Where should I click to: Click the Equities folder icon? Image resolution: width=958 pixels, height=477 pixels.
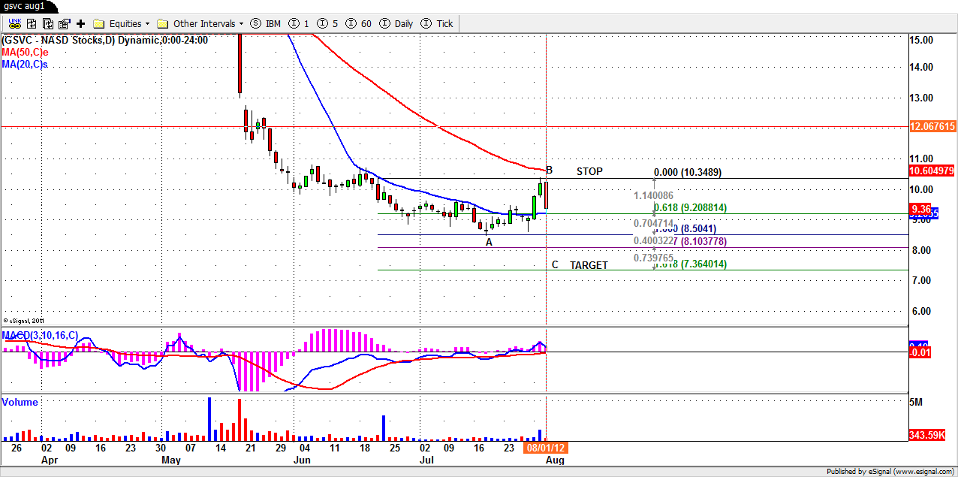pos(99,24)
